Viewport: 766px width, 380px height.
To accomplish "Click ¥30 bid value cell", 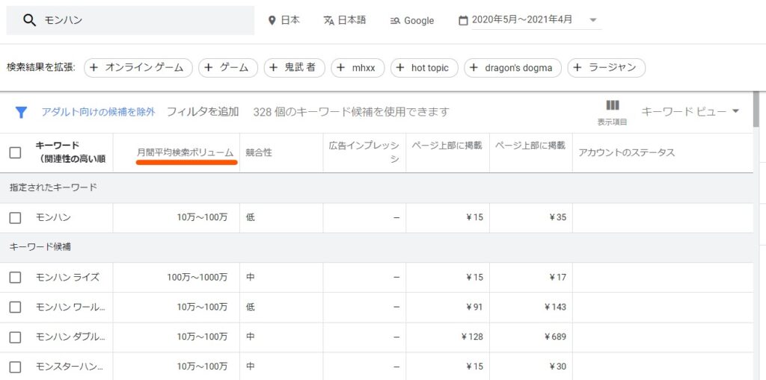I will click(x=557, y=367).
